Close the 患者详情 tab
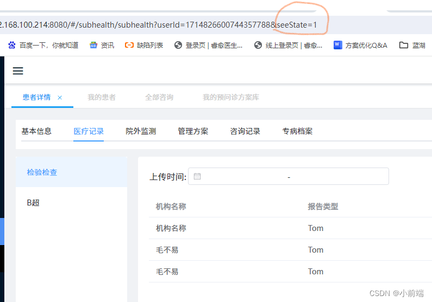 (x=60, y=98)
